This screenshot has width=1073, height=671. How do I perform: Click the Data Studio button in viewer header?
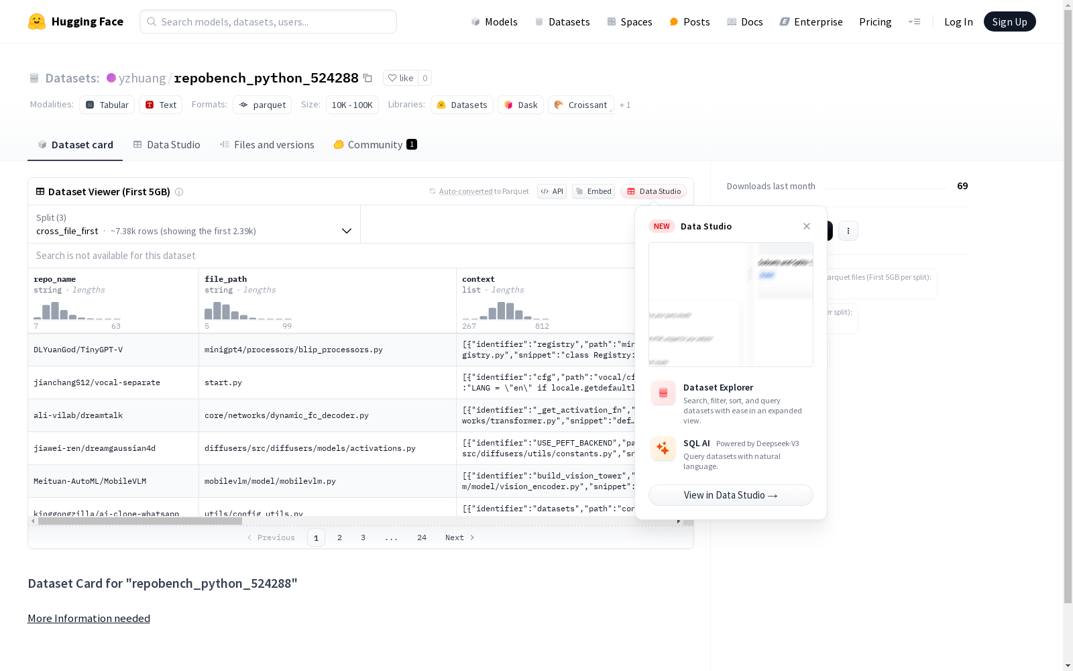(654, 191)
